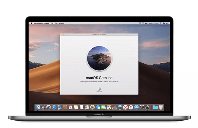Open the Downloads folder in dock
This screenshot has height=128, width=198.
click(x=155, y=107)
